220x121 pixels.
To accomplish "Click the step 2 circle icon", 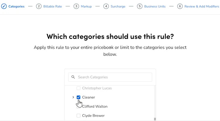I will tap(39, 6).
